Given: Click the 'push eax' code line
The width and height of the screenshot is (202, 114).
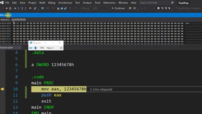Looking at the screenshot, I should point(51,95).
